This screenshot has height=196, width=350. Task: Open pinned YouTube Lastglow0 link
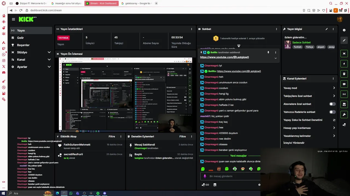point(224,57)
